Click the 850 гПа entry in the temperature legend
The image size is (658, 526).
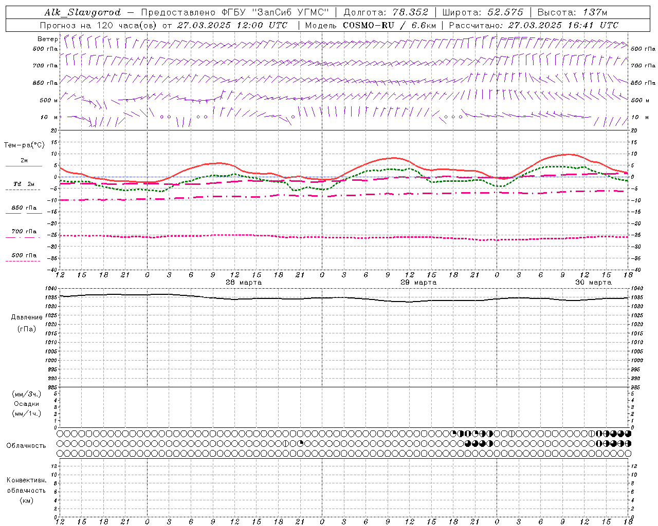[x=24, y=208]
